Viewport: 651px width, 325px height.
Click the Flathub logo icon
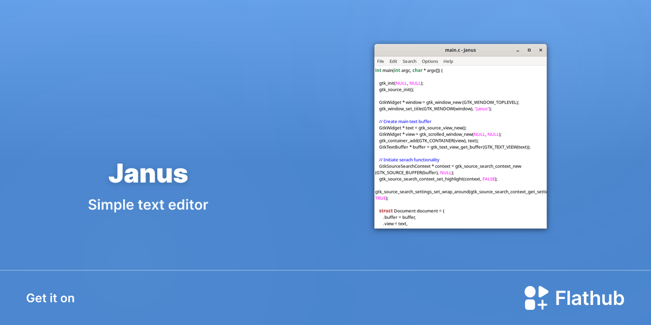pos(537,298)
